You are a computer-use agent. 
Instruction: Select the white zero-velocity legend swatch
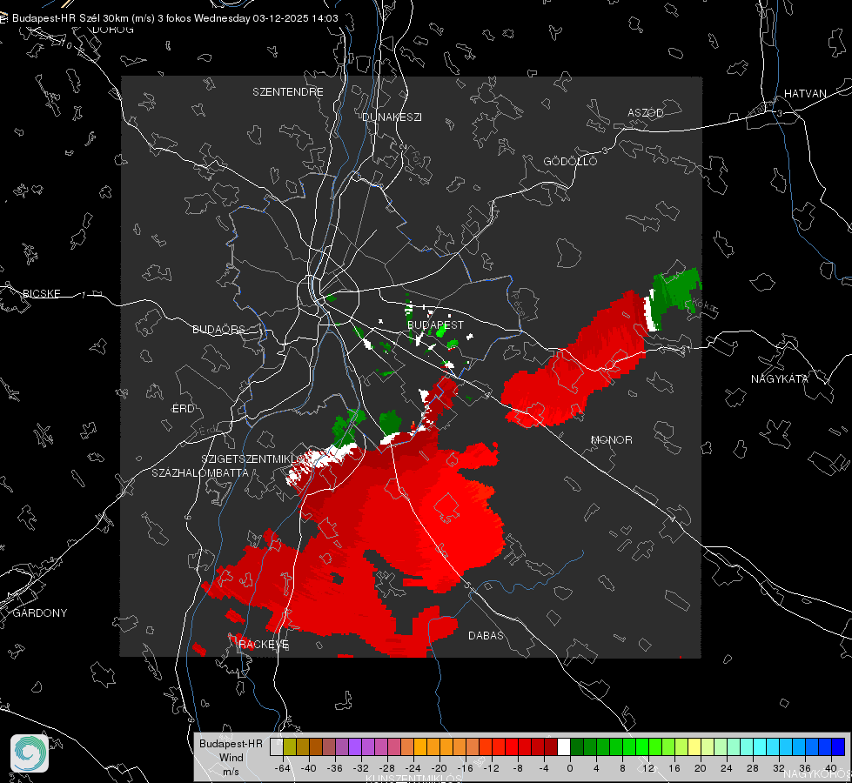click(x=563, y=747)
